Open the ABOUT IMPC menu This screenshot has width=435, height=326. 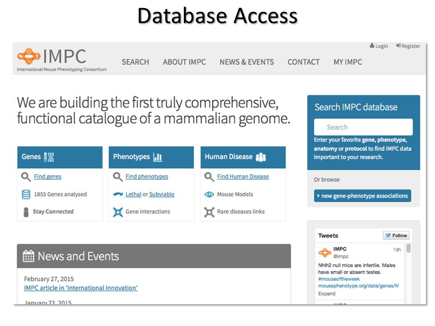[184, 62]
